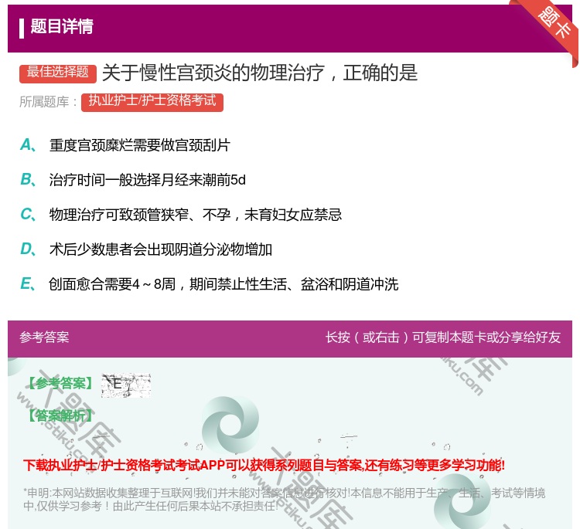Click the answer image showing E
This screenshot has height=529, width=580.
[x=126, y=385]
